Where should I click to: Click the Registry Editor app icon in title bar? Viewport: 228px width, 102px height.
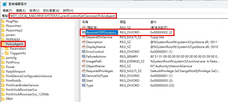tap(5, 4)
